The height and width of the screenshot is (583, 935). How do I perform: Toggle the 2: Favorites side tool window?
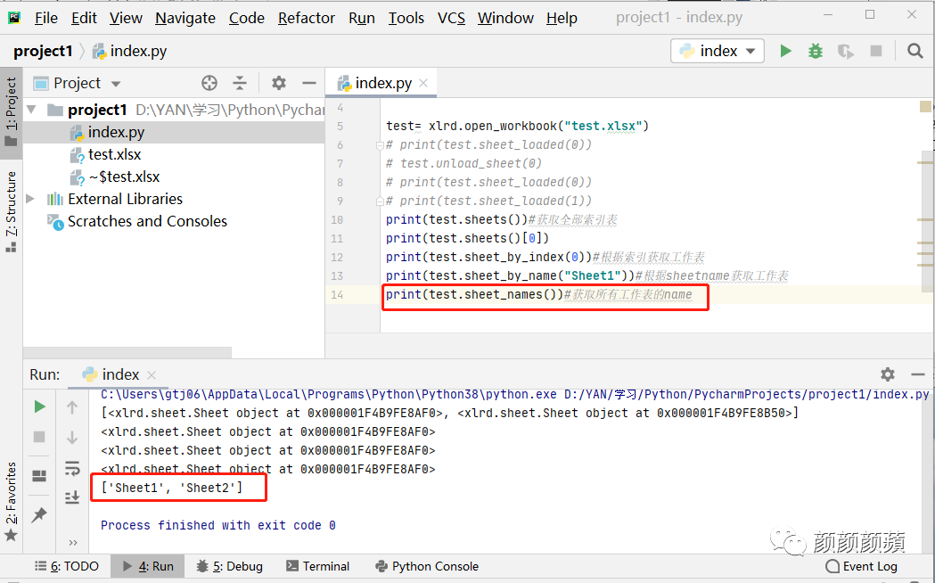point(11,501)
